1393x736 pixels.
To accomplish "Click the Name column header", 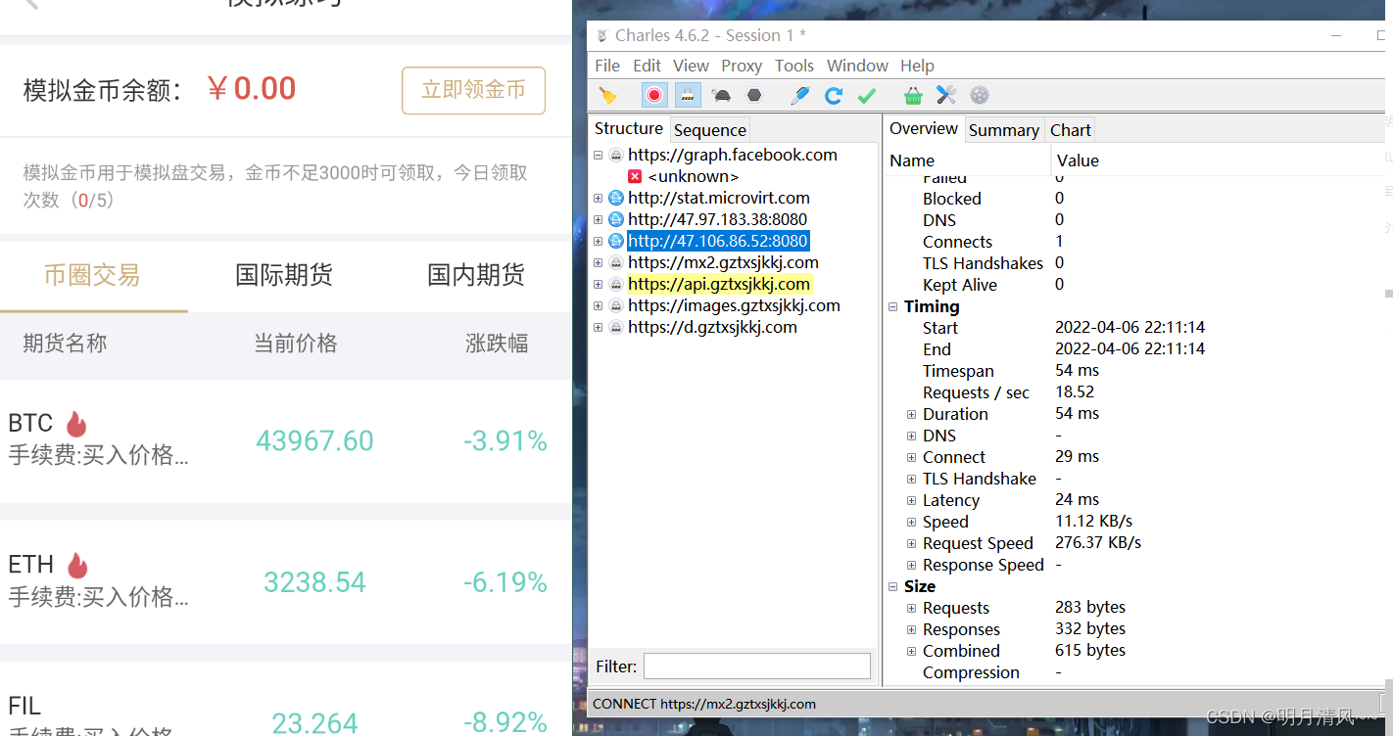I will [x=968, y=161].
